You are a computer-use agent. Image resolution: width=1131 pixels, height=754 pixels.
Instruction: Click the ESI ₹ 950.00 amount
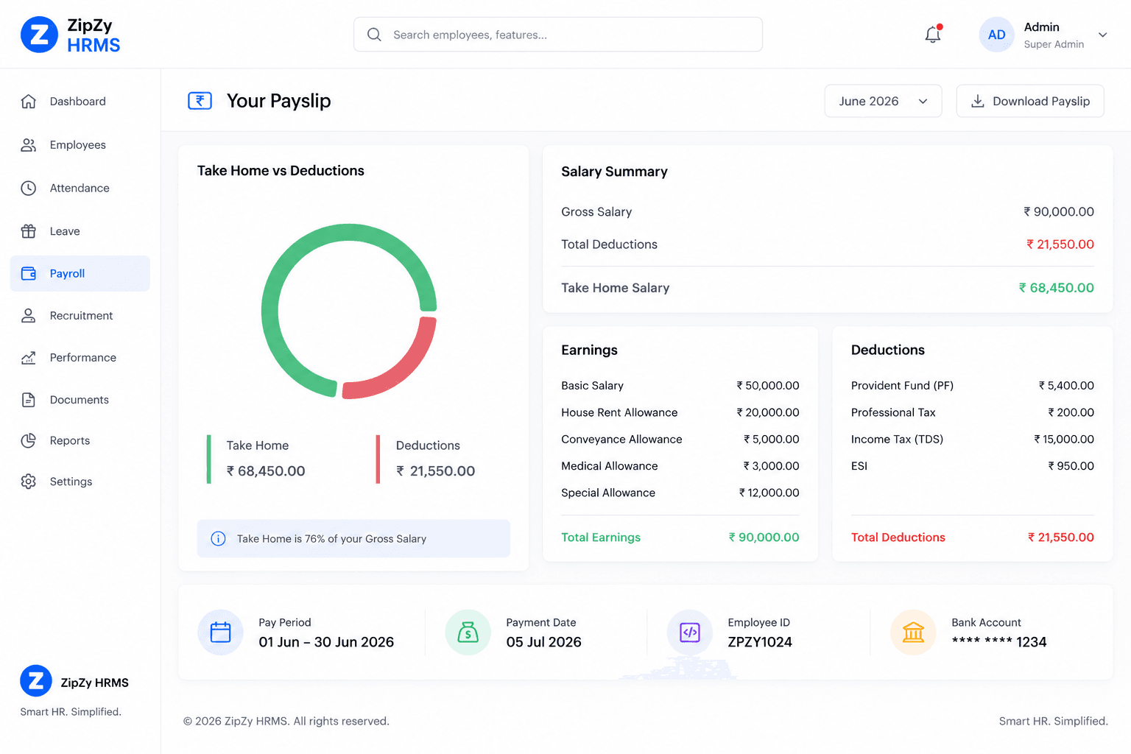1071,466
